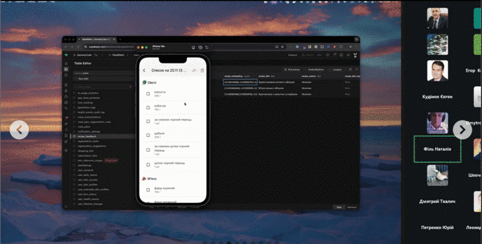
Task: Tick the цибуля checkbox
Action: [x=148, y=136]
